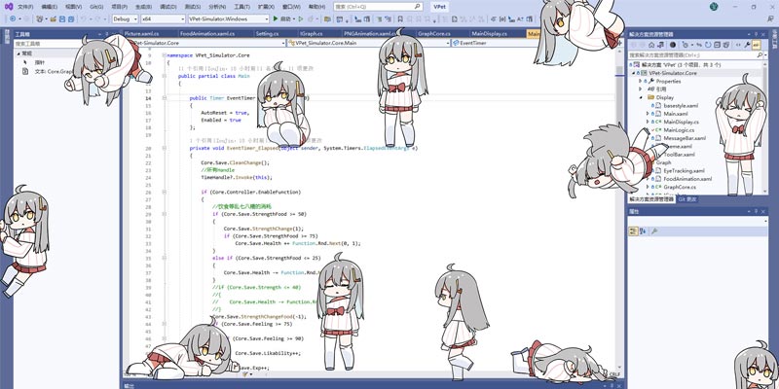
Task: Select the 指针 pointer tool in toolbox
Action: point(39,62)
